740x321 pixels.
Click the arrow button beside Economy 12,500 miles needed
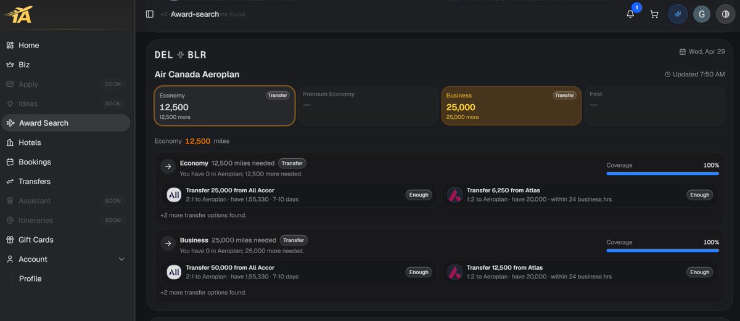pyautogui.click(x=168, y=166)
